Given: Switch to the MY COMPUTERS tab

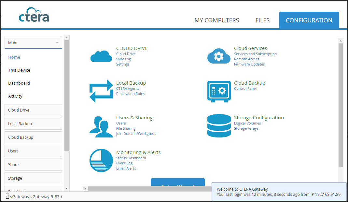Looking at the screenshot, I should coord(216,20).
